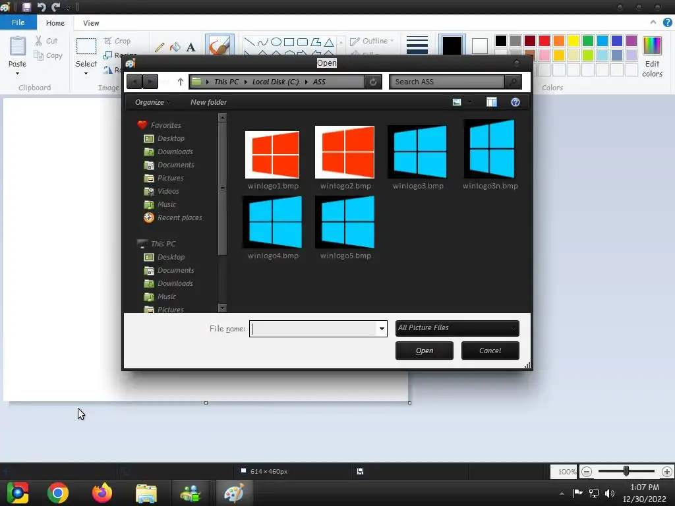Zoom out with the minus button
The image size is (675, 506).
pyautogui.click(x=586, y=472)
